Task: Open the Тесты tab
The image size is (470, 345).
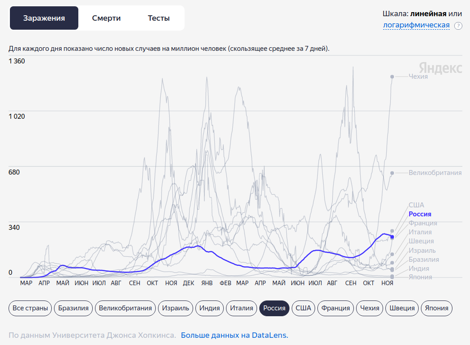Action: coord(158,18)
